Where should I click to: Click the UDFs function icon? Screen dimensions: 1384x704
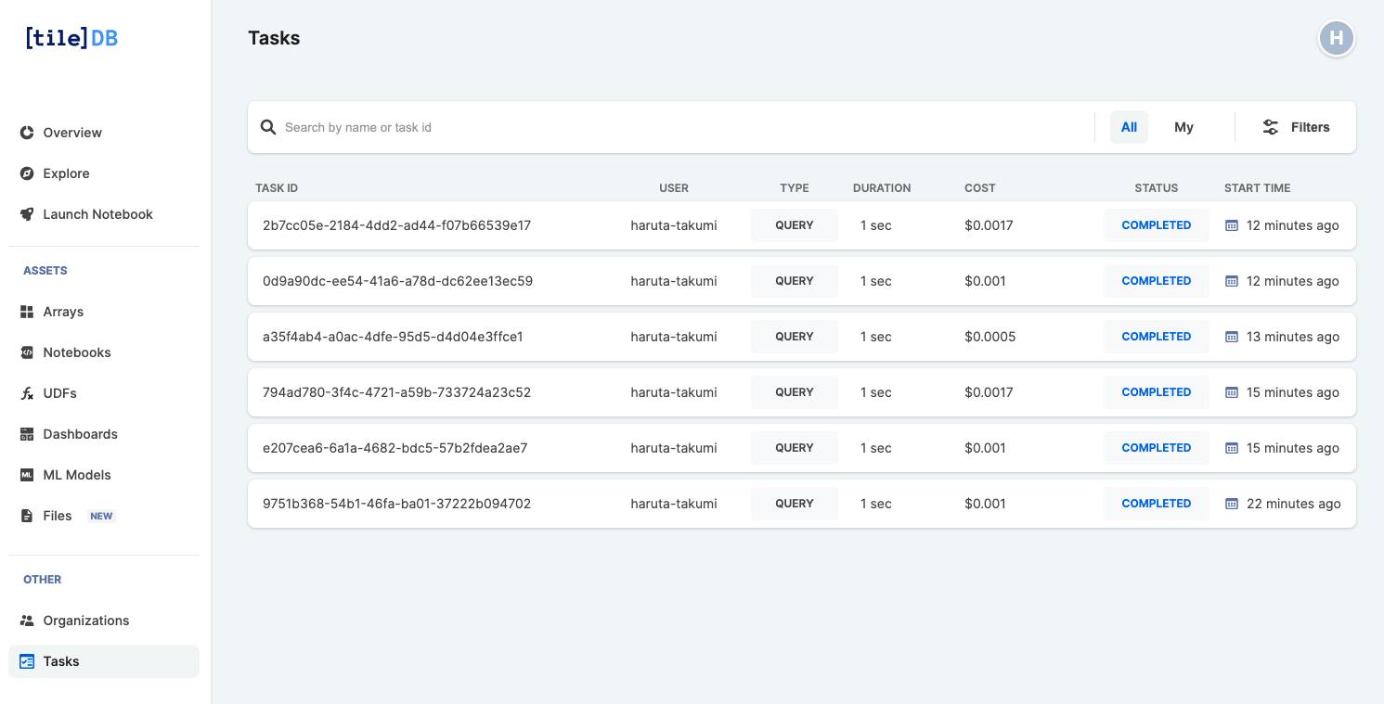pyautogui.click(x=27, y=393)
